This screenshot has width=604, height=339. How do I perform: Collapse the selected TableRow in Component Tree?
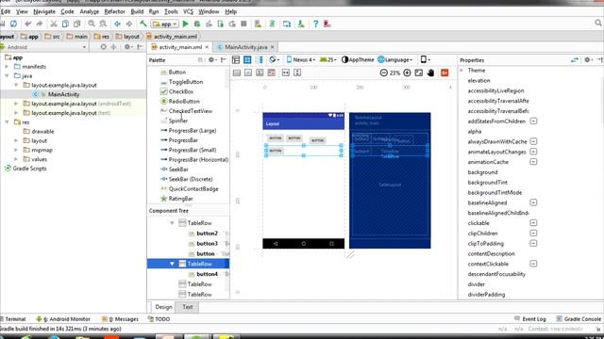click(172, 264)
